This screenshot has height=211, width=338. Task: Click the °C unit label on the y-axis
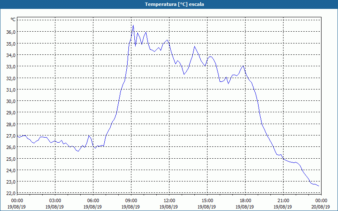click(x=13, y=19)
